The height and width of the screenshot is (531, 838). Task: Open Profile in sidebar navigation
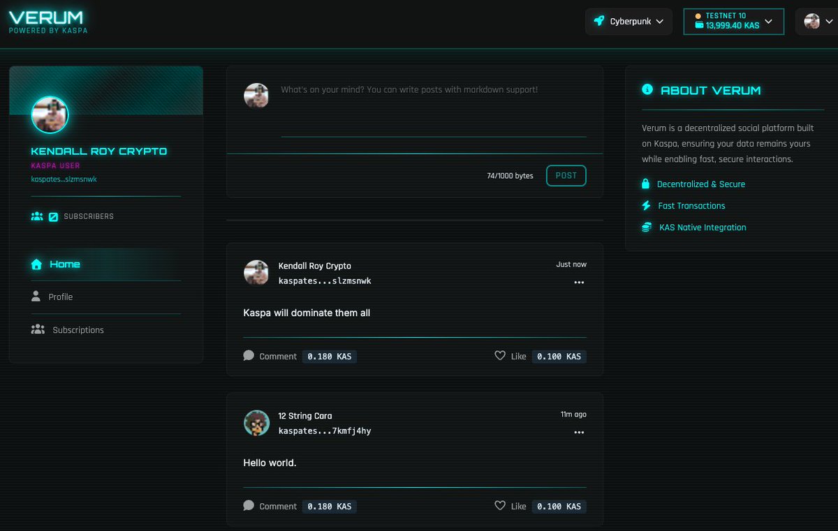tap(105, 297)
